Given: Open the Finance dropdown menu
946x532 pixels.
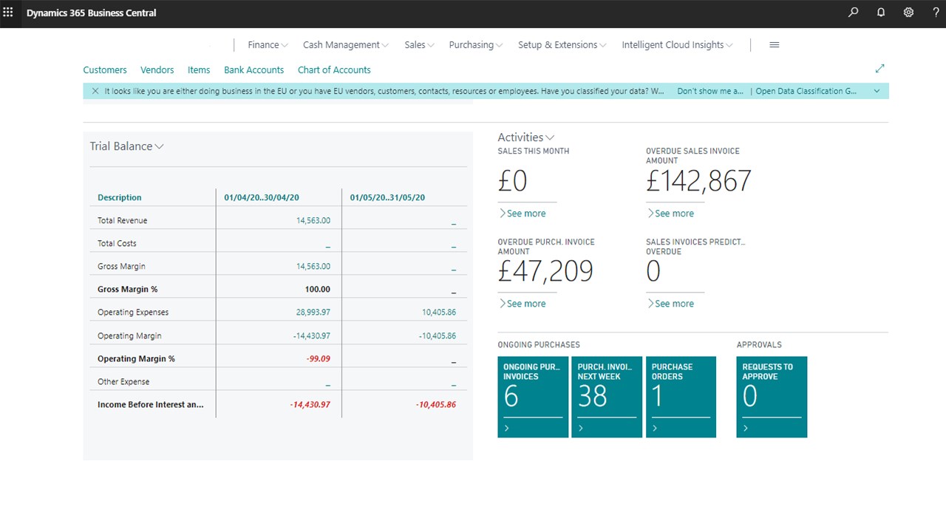Looking at the screenshot, I should point(268,45).
